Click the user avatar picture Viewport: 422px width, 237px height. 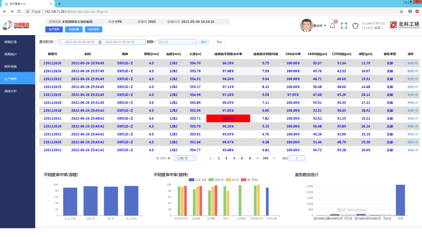click(x=306, y=25)
